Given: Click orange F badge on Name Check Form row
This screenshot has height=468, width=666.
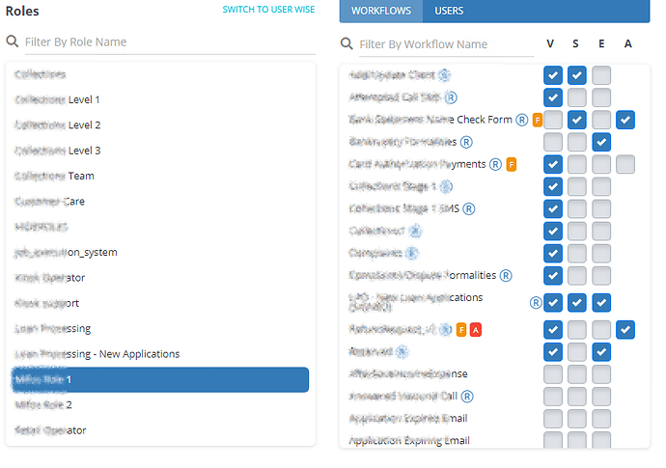Looking at the screenshot, I should pos(538,120).
